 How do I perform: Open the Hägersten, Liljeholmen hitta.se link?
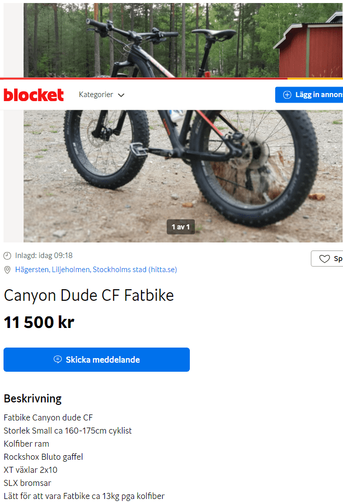(x=96, y=270)
